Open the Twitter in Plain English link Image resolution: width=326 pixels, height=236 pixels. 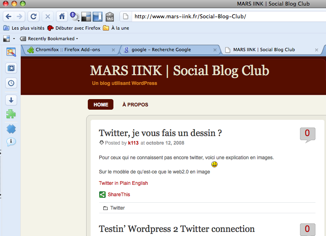[x=123, y=183]
